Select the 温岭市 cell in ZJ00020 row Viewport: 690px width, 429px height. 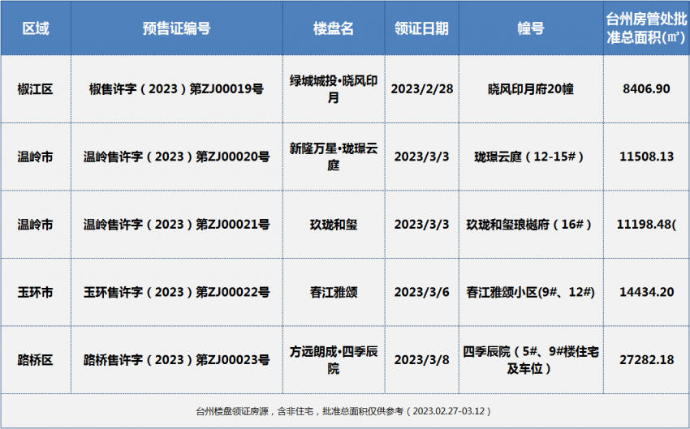(36, 157)
